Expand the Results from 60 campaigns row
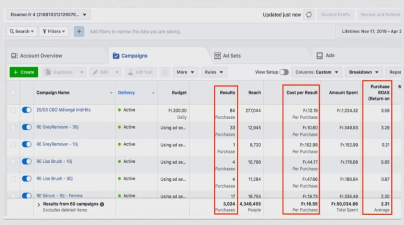The height and width of the screenshot is (225, 404). click(39, 205)
